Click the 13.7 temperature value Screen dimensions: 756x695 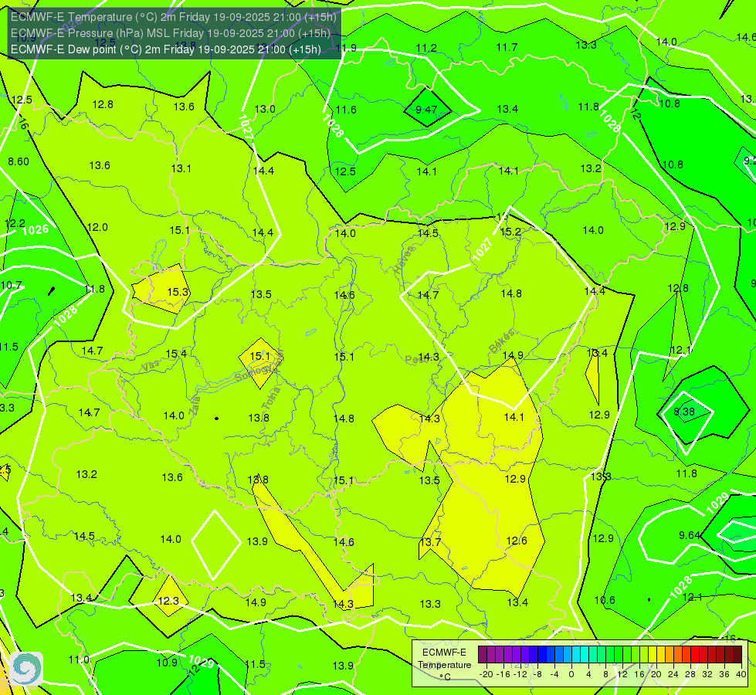430,542
